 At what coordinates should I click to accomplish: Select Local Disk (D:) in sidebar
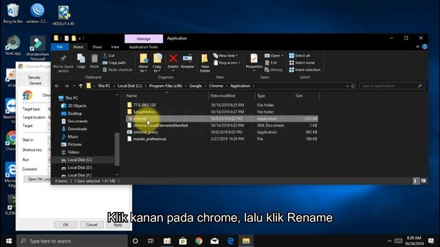80,167
